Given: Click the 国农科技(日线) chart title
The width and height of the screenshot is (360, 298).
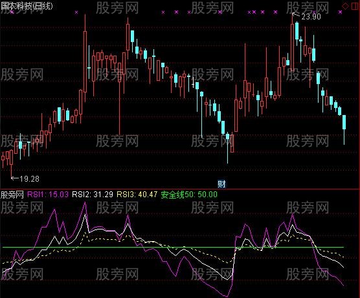Looking at the screenshot, I should 27,6.
